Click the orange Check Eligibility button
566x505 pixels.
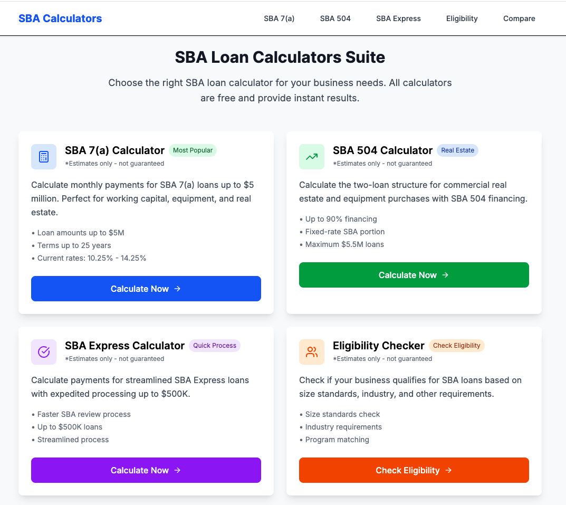click(414, 470)
